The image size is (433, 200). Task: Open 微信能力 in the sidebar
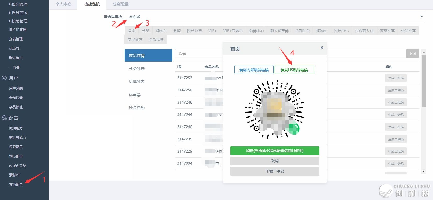[16, 128]
